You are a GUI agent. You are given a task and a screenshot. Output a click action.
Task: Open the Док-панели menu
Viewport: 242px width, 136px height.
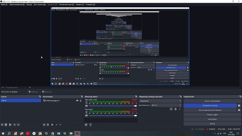click(x=40, y=5)
